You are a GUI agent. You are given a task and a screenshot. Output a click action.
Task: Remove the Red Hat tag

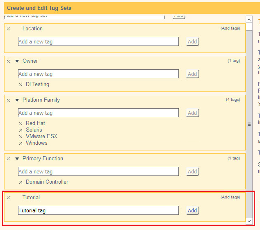[21, 123]
